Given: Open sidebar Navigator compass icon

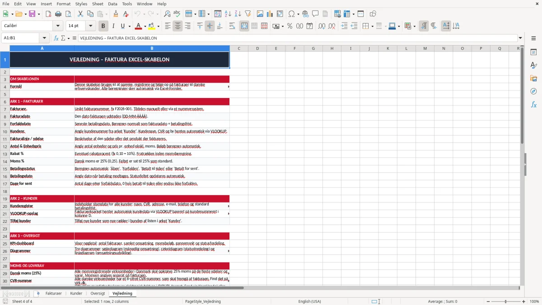Looking at the screenshot, I should [533, 91].
